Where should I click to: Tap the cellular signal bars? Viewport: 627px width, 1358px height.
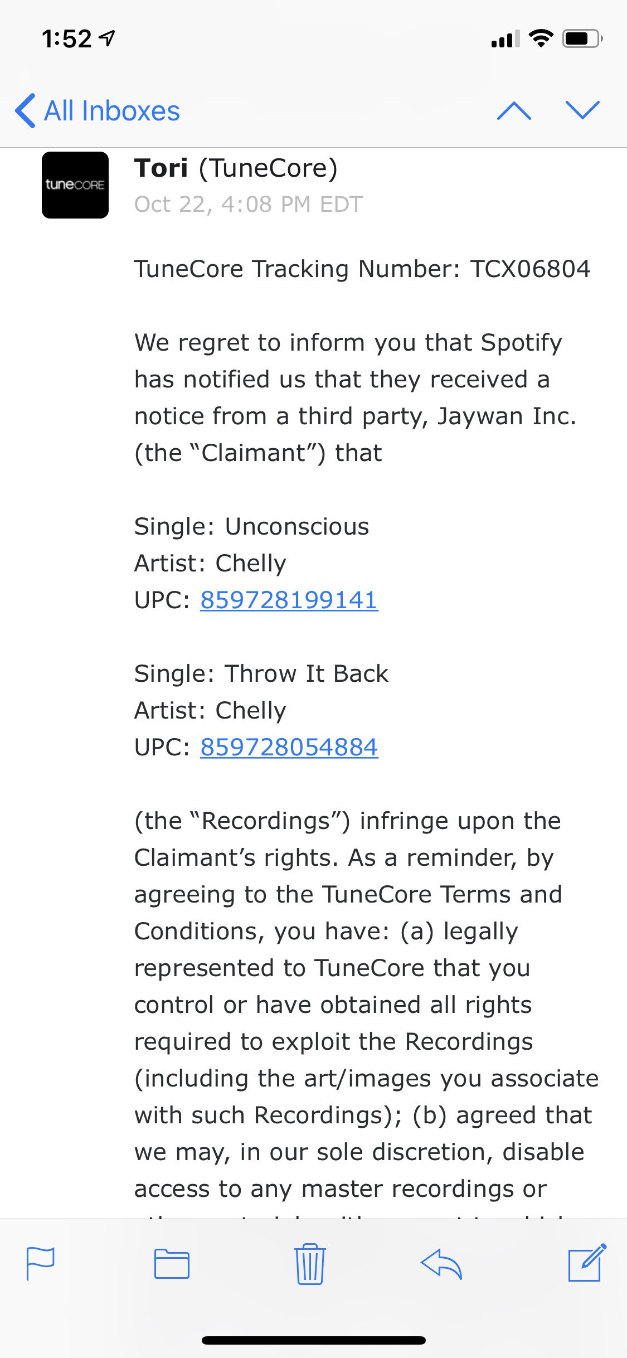[506, 38]
